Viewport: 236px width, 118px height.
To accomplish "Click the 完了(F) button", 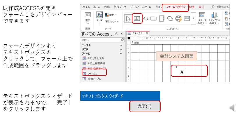I will pyautogui.click(x=144, y=106).
